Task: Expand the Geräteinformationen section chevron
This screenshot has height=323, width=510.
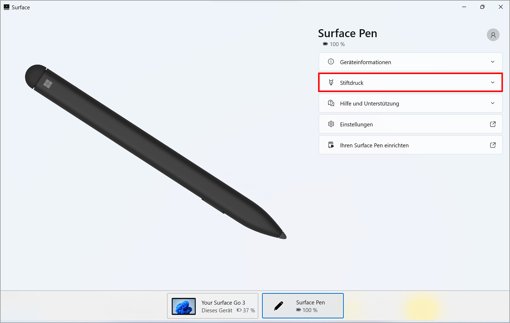Action: 493,62
